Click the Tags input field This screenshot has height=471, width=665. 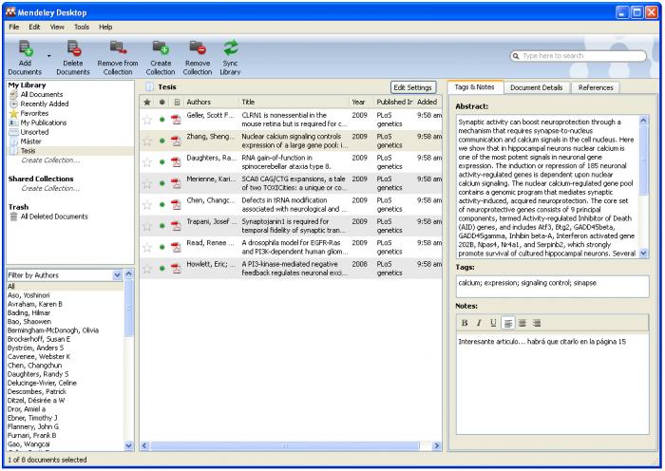point(553,287)
